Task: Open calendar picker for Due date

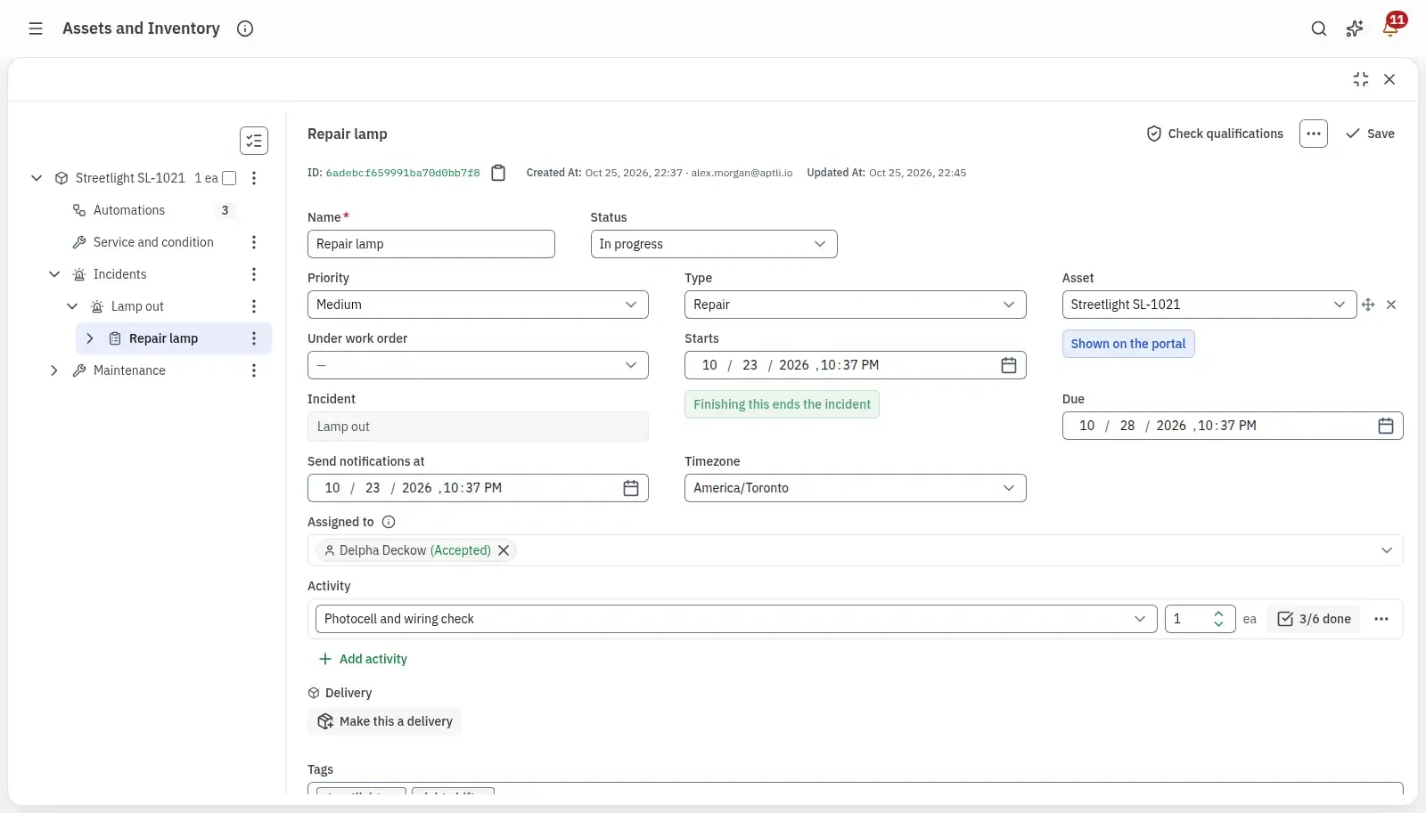Action: 1386,426
